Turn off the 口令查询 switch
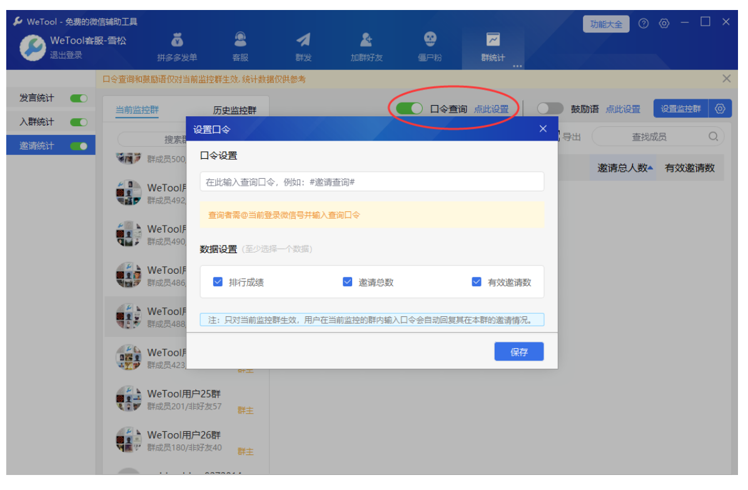 pos(409,109)
